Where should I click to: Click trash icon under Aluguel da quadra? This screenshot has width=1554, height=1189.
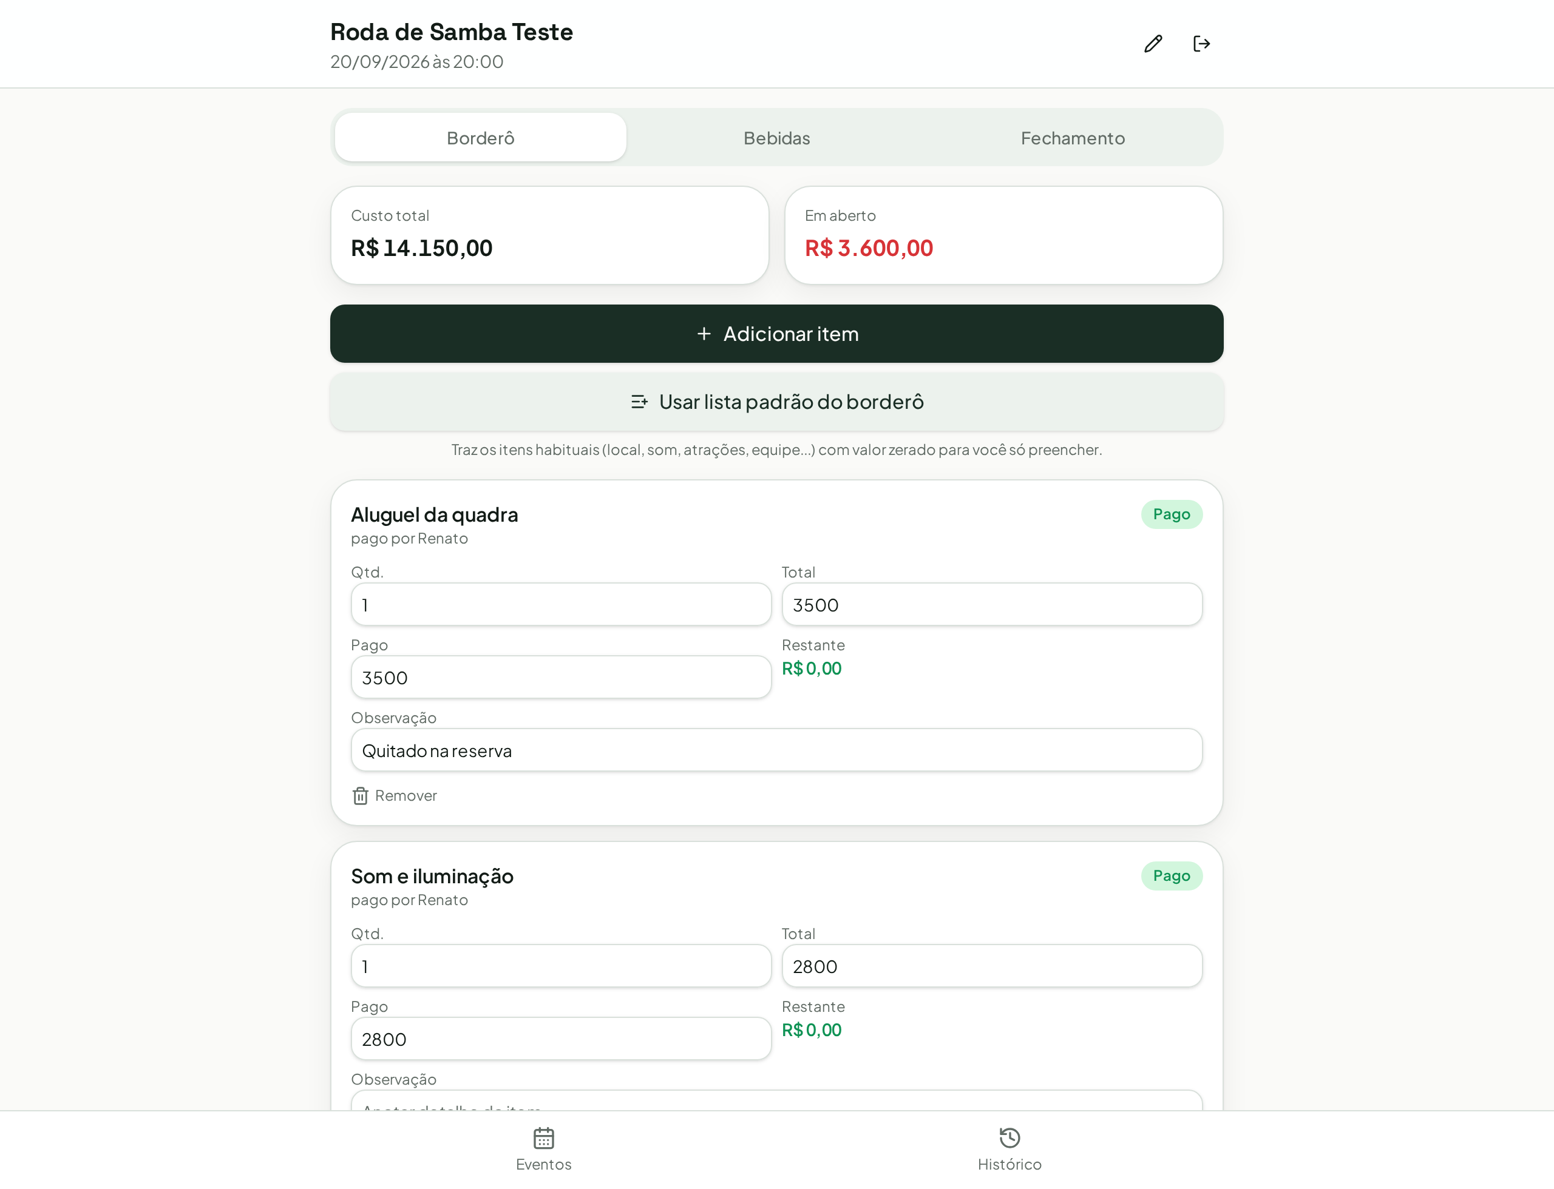click(x=360, y=795)
